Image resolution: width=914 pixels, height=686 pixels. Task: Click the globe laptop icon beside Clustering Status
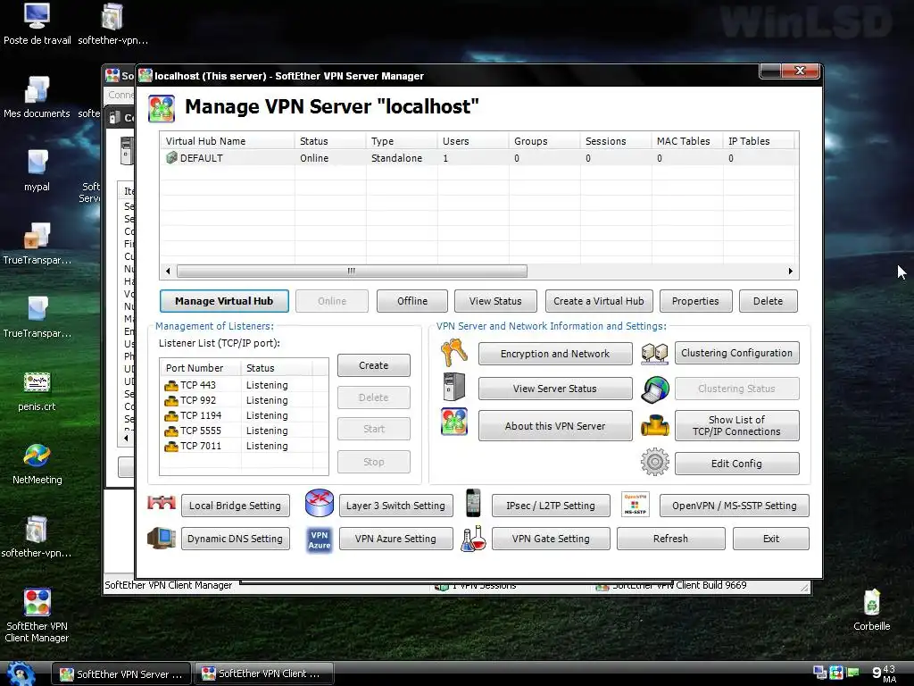click(655, 389)
